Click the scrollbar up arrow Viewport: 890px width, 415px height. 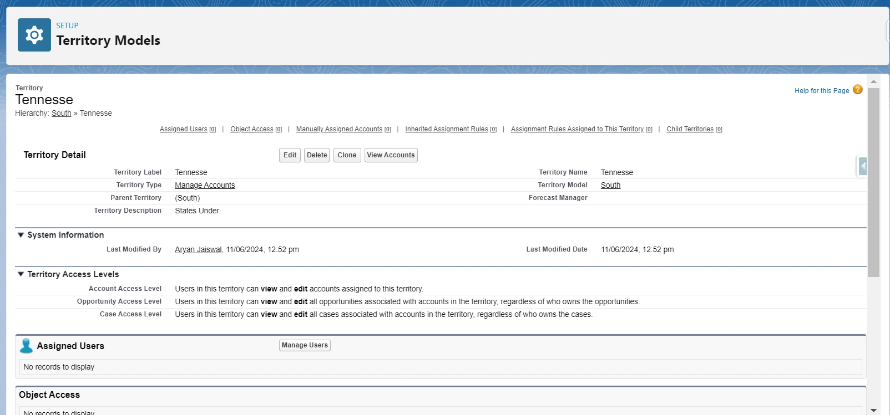pyautogui.click(x=873, y=81)
